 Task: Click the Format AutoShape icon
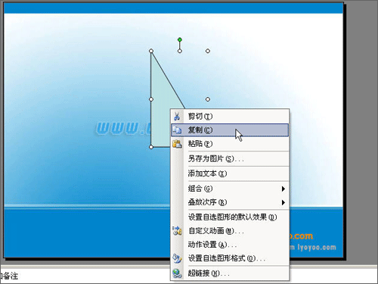coord(177,258)
